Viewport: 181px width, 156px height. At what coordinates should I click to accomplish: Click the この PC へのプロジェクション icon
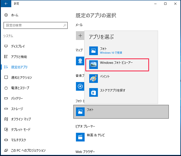[x=6, y=150]
